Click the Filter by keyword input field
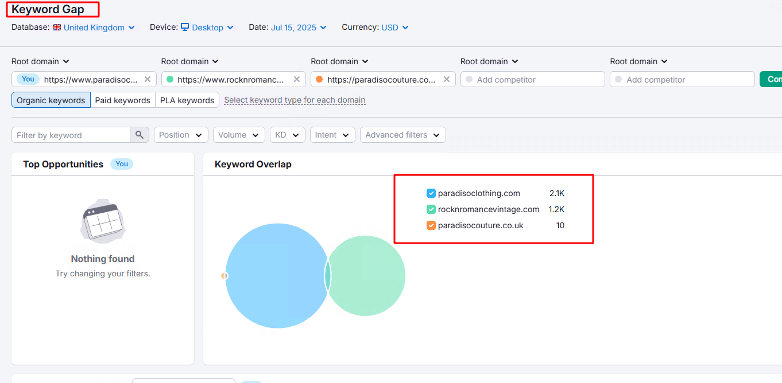 tap(71, 135)
